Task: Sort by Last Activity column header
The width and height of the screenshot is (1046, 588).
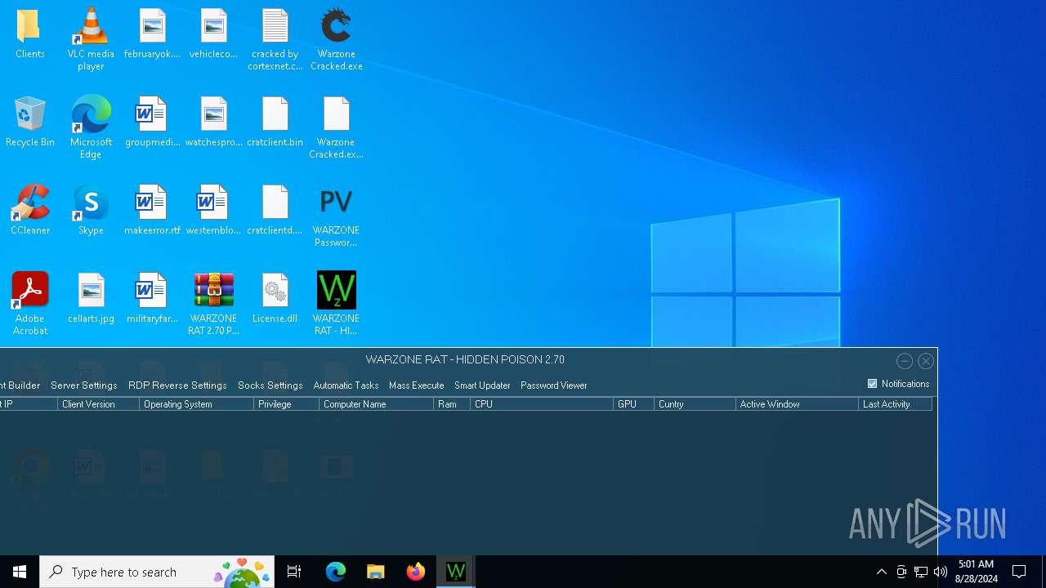Action: [x=896, y=404]
